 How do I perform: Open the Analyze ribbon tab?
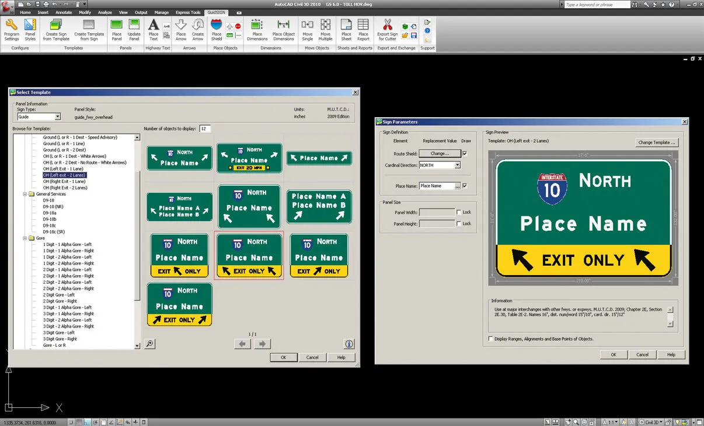click(x=105, y=12)
